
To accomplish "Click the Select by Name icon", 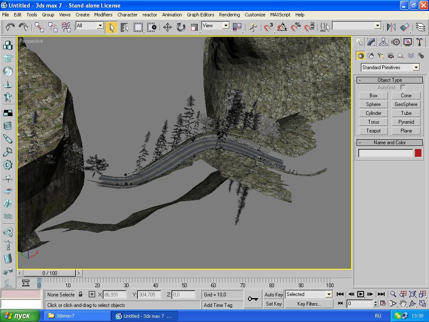I will tap(124, 27).
